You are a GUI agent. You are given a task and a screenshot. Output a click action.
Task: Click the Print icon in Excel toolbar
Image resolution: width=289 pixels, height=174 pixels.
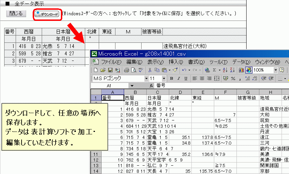(x=127, y=70)
